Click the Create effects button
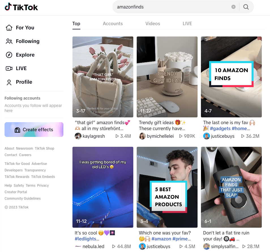270x252 pixels. point(34,130)
